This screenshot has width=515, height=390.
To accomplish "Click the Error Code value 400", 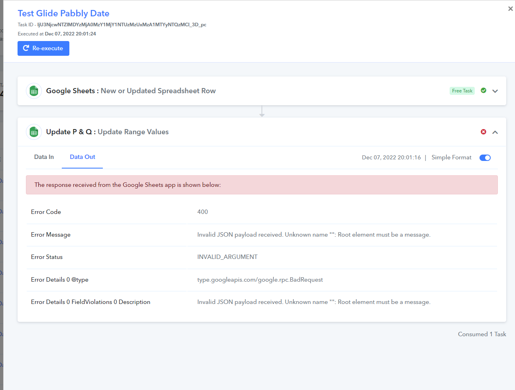I will (x=202, y=212).
